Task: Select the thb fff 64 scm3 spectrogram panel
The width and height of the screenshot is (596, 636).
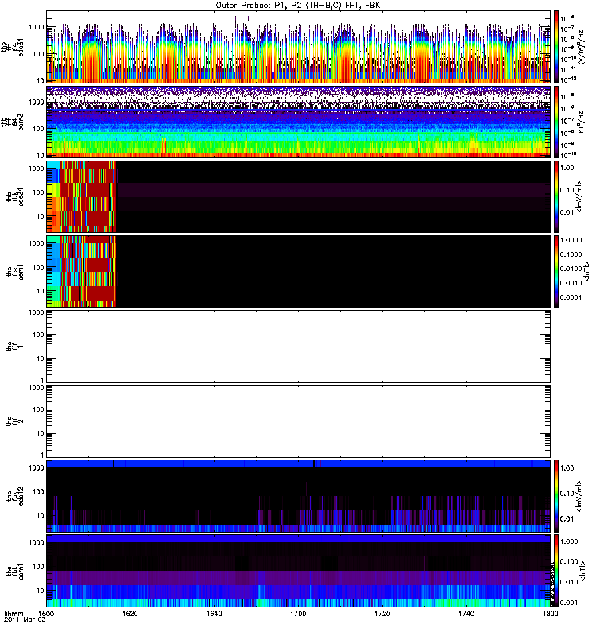Action: coord(299,122)
